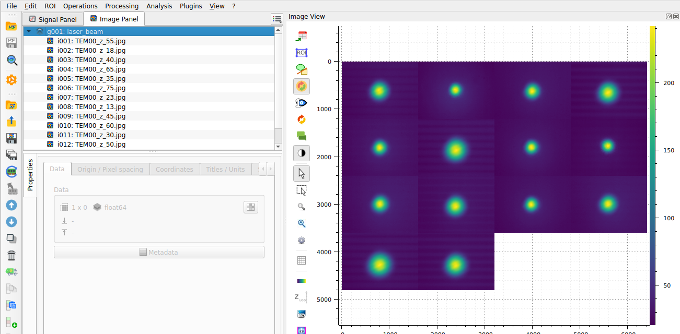Image resolution: width=680 pixels, height=334 pixels.
Task: Duplicate the selected object icon
Action: pos(11,238)
